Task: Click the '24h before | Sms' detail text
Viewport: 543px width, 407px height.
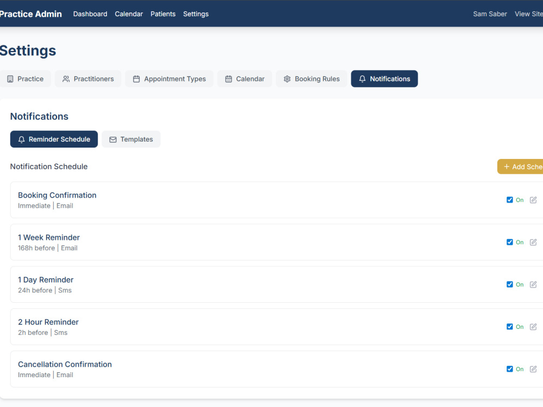Action: tap(45, 290)
